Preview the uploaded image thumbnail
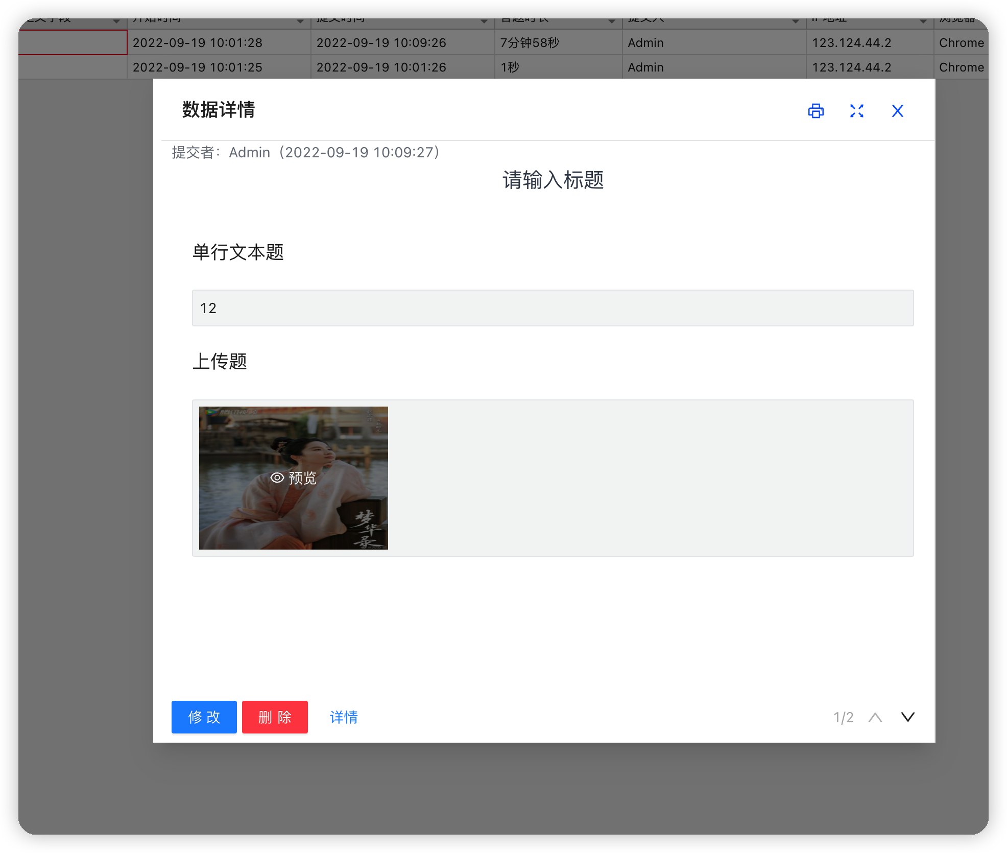 [294, 478]
